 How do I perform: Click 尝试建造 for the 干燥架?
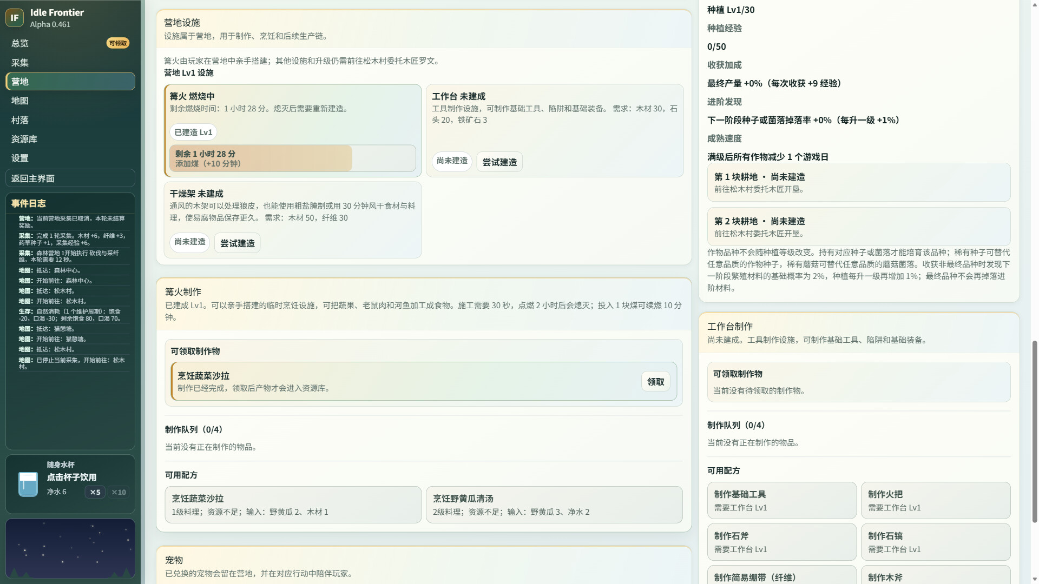point(238,243)
